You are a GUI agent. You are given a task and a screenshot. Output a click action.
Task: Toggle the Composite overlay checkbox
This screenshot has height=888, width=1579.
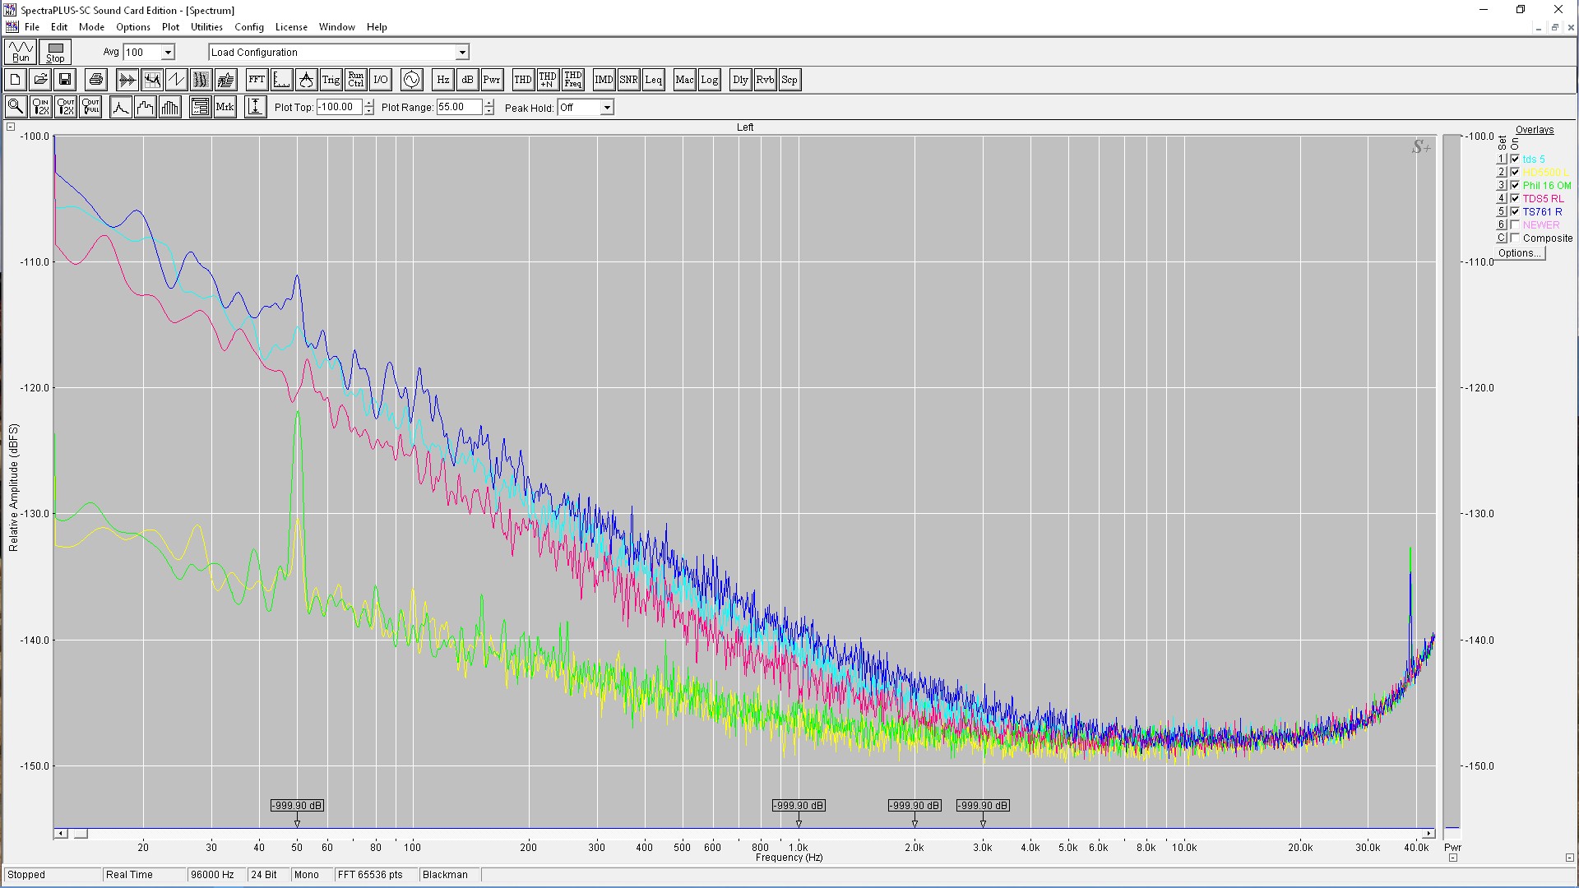(x=1515, y=238)
